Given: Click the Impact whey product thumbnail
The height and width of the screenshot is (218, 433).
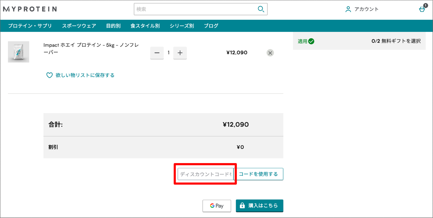Looking at the screenshot, I should pyautogui.click(x=18, y=52).
